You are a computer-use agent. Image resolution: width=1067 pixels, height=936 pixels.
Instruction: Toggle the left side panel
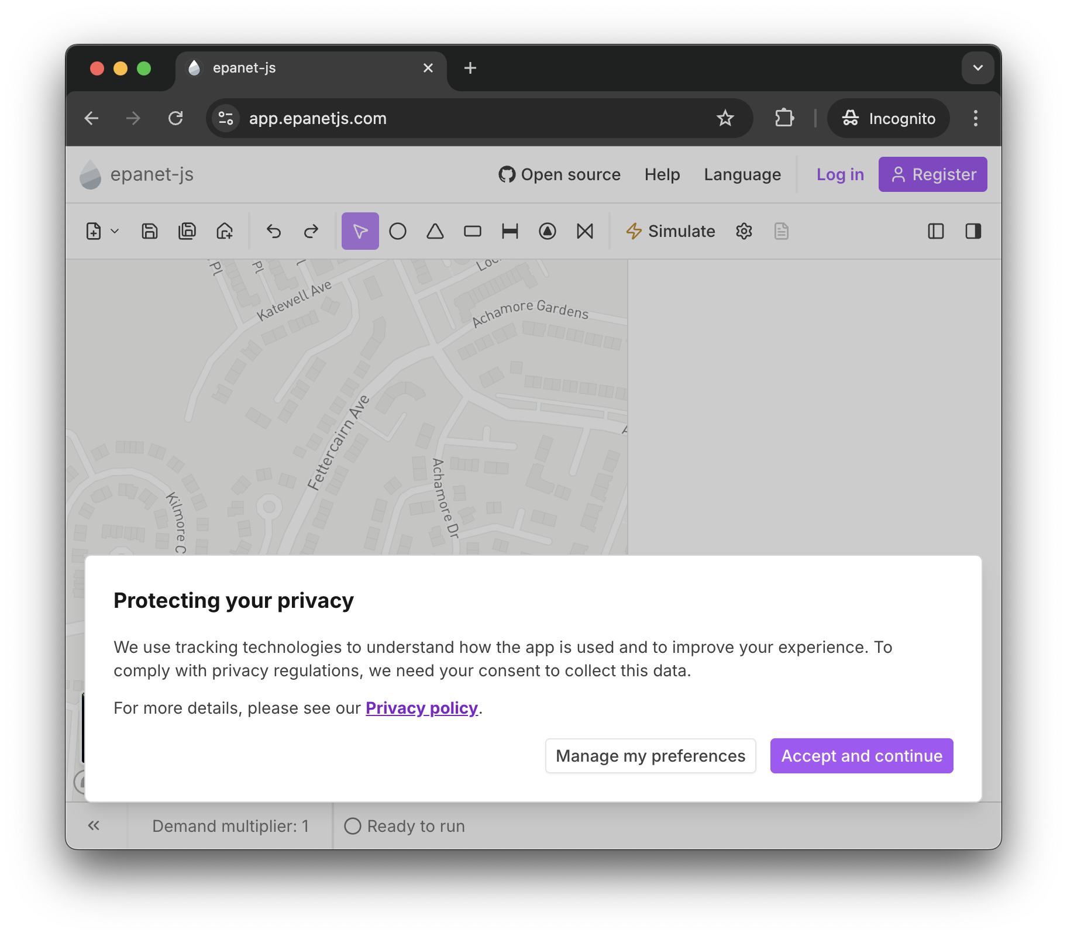[936, 231]
